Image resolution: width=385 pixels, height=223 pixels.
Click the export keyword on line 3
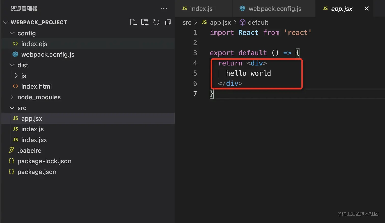pyautogui.click(x=222, y=53)
